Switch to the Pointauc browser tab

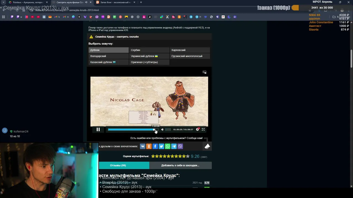coord(28,2)
